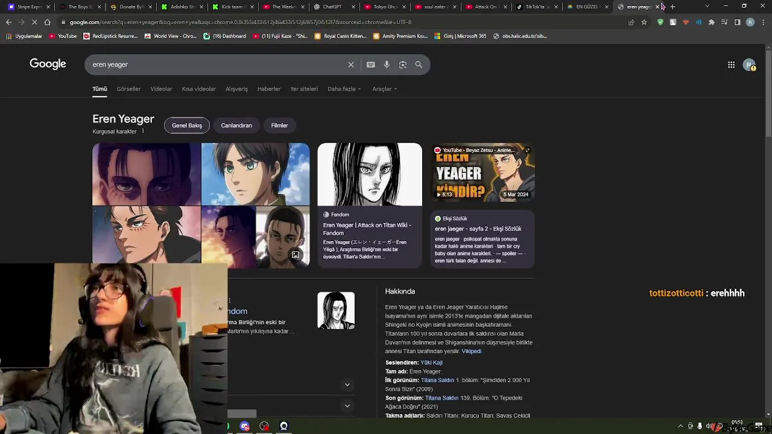The height and width of the screenshot is (434, 772).
Task: Open the Google account avatar menu
Action: click(x=749, y=65)
